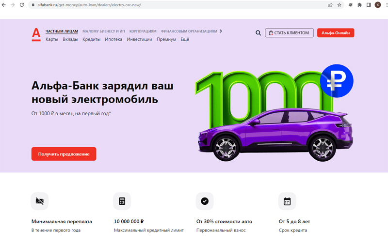This screenshot has height=245, width=388.
Task: Click Срок кредита caption
Action: click(x=293, y=230)
